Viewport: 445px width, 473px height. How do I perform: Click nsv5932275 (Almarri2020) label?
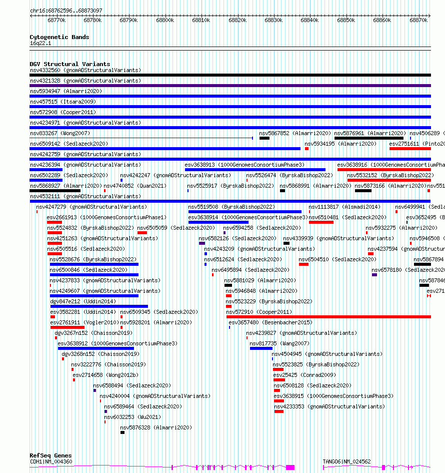click(x=401, y=228)
